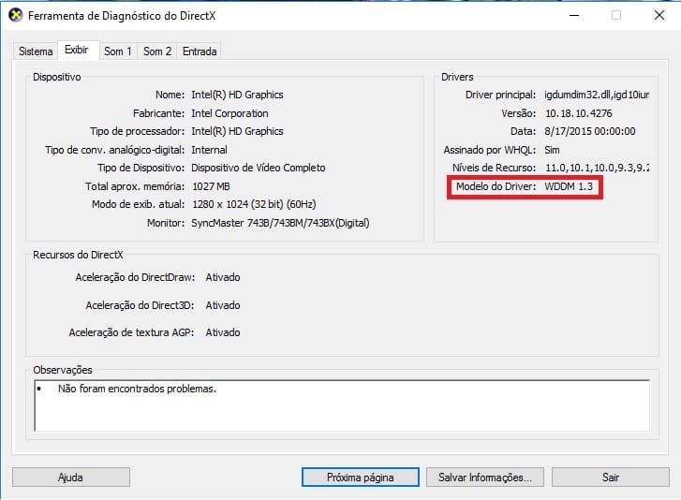
Task: Click the 'Níveis de Recurso:' label
Action: point(495,168)
